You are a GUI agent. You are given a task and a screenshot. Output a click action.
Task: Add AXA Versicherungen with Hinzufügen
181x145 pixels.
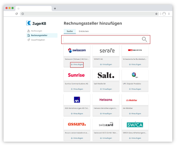click(77, 114)
